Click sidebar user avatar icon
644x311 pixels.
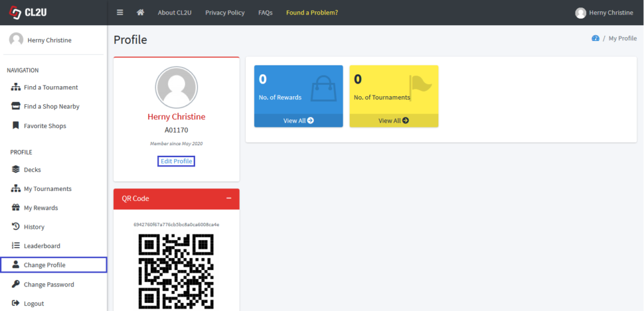(x=16, y=40)
